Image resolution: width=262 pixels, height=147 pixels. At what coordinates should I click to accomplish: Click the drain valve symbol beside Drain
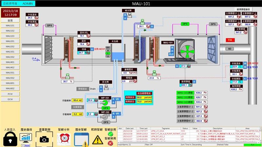click(x=106, y=87)
